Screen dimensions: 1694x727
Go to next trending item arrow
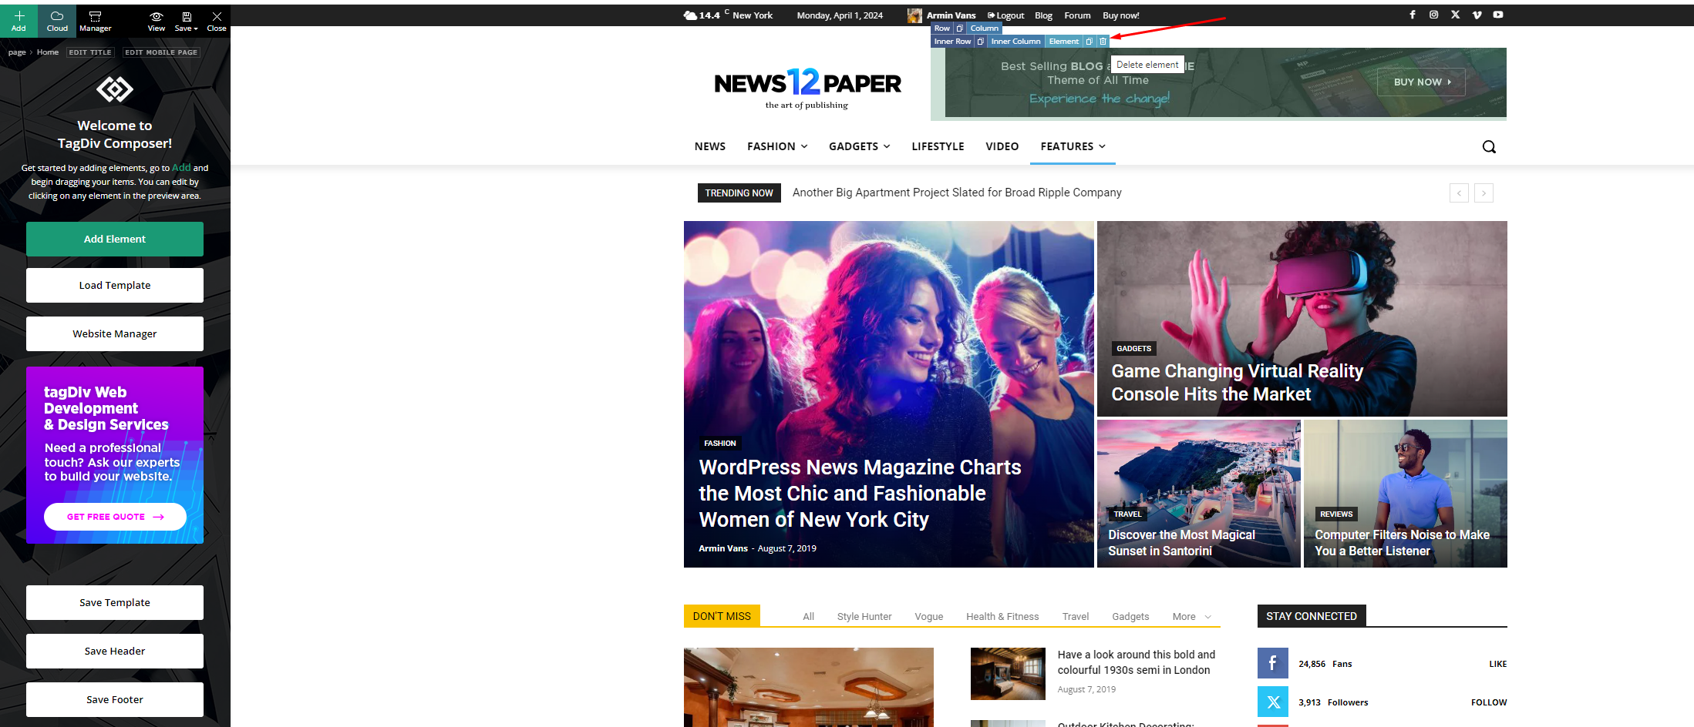[1484, 193]
